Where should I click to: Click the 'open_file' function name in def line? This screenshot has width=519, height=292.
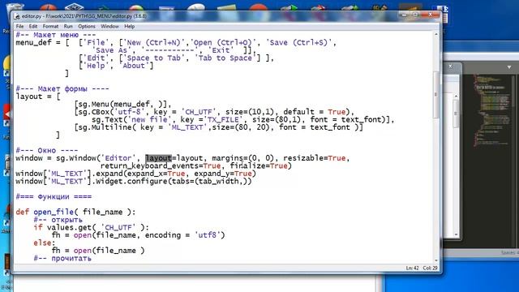(x=54, y=213)
